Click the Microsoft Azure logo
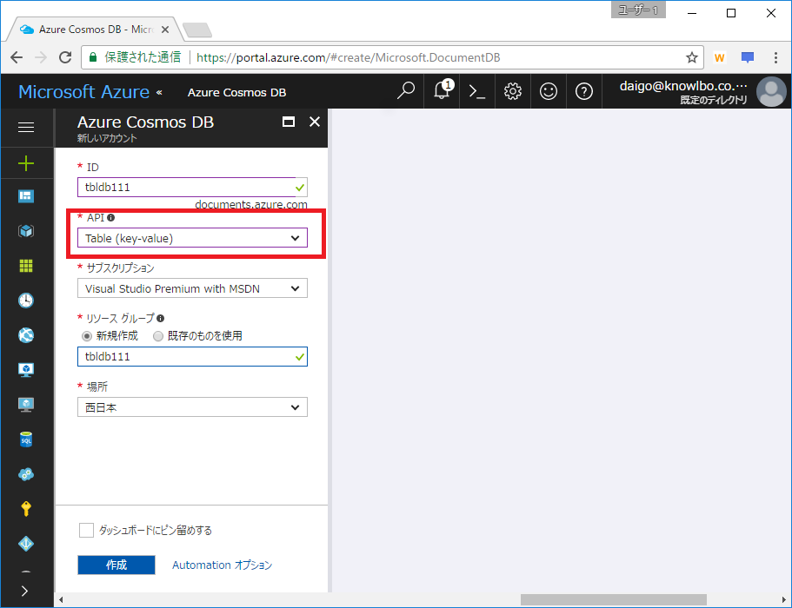 coord(83,92)
